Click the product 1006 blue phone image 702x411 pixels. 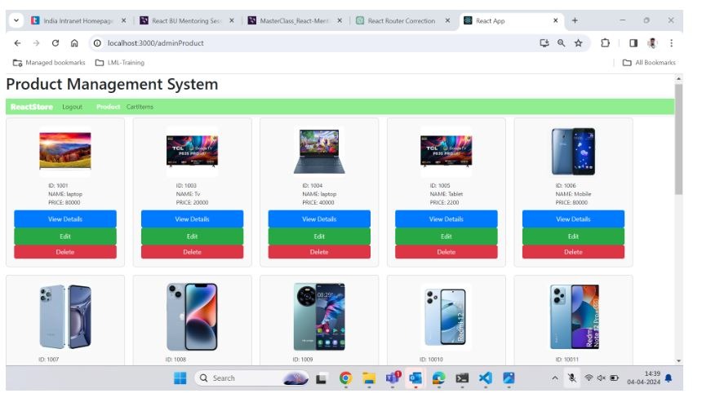click(574, 152)
